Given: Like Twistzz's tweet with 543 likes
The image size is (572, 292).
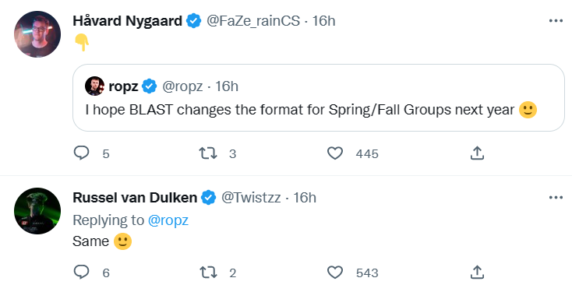Looking at the screenshot, I should pyautogui.click(x=335, y=273).
